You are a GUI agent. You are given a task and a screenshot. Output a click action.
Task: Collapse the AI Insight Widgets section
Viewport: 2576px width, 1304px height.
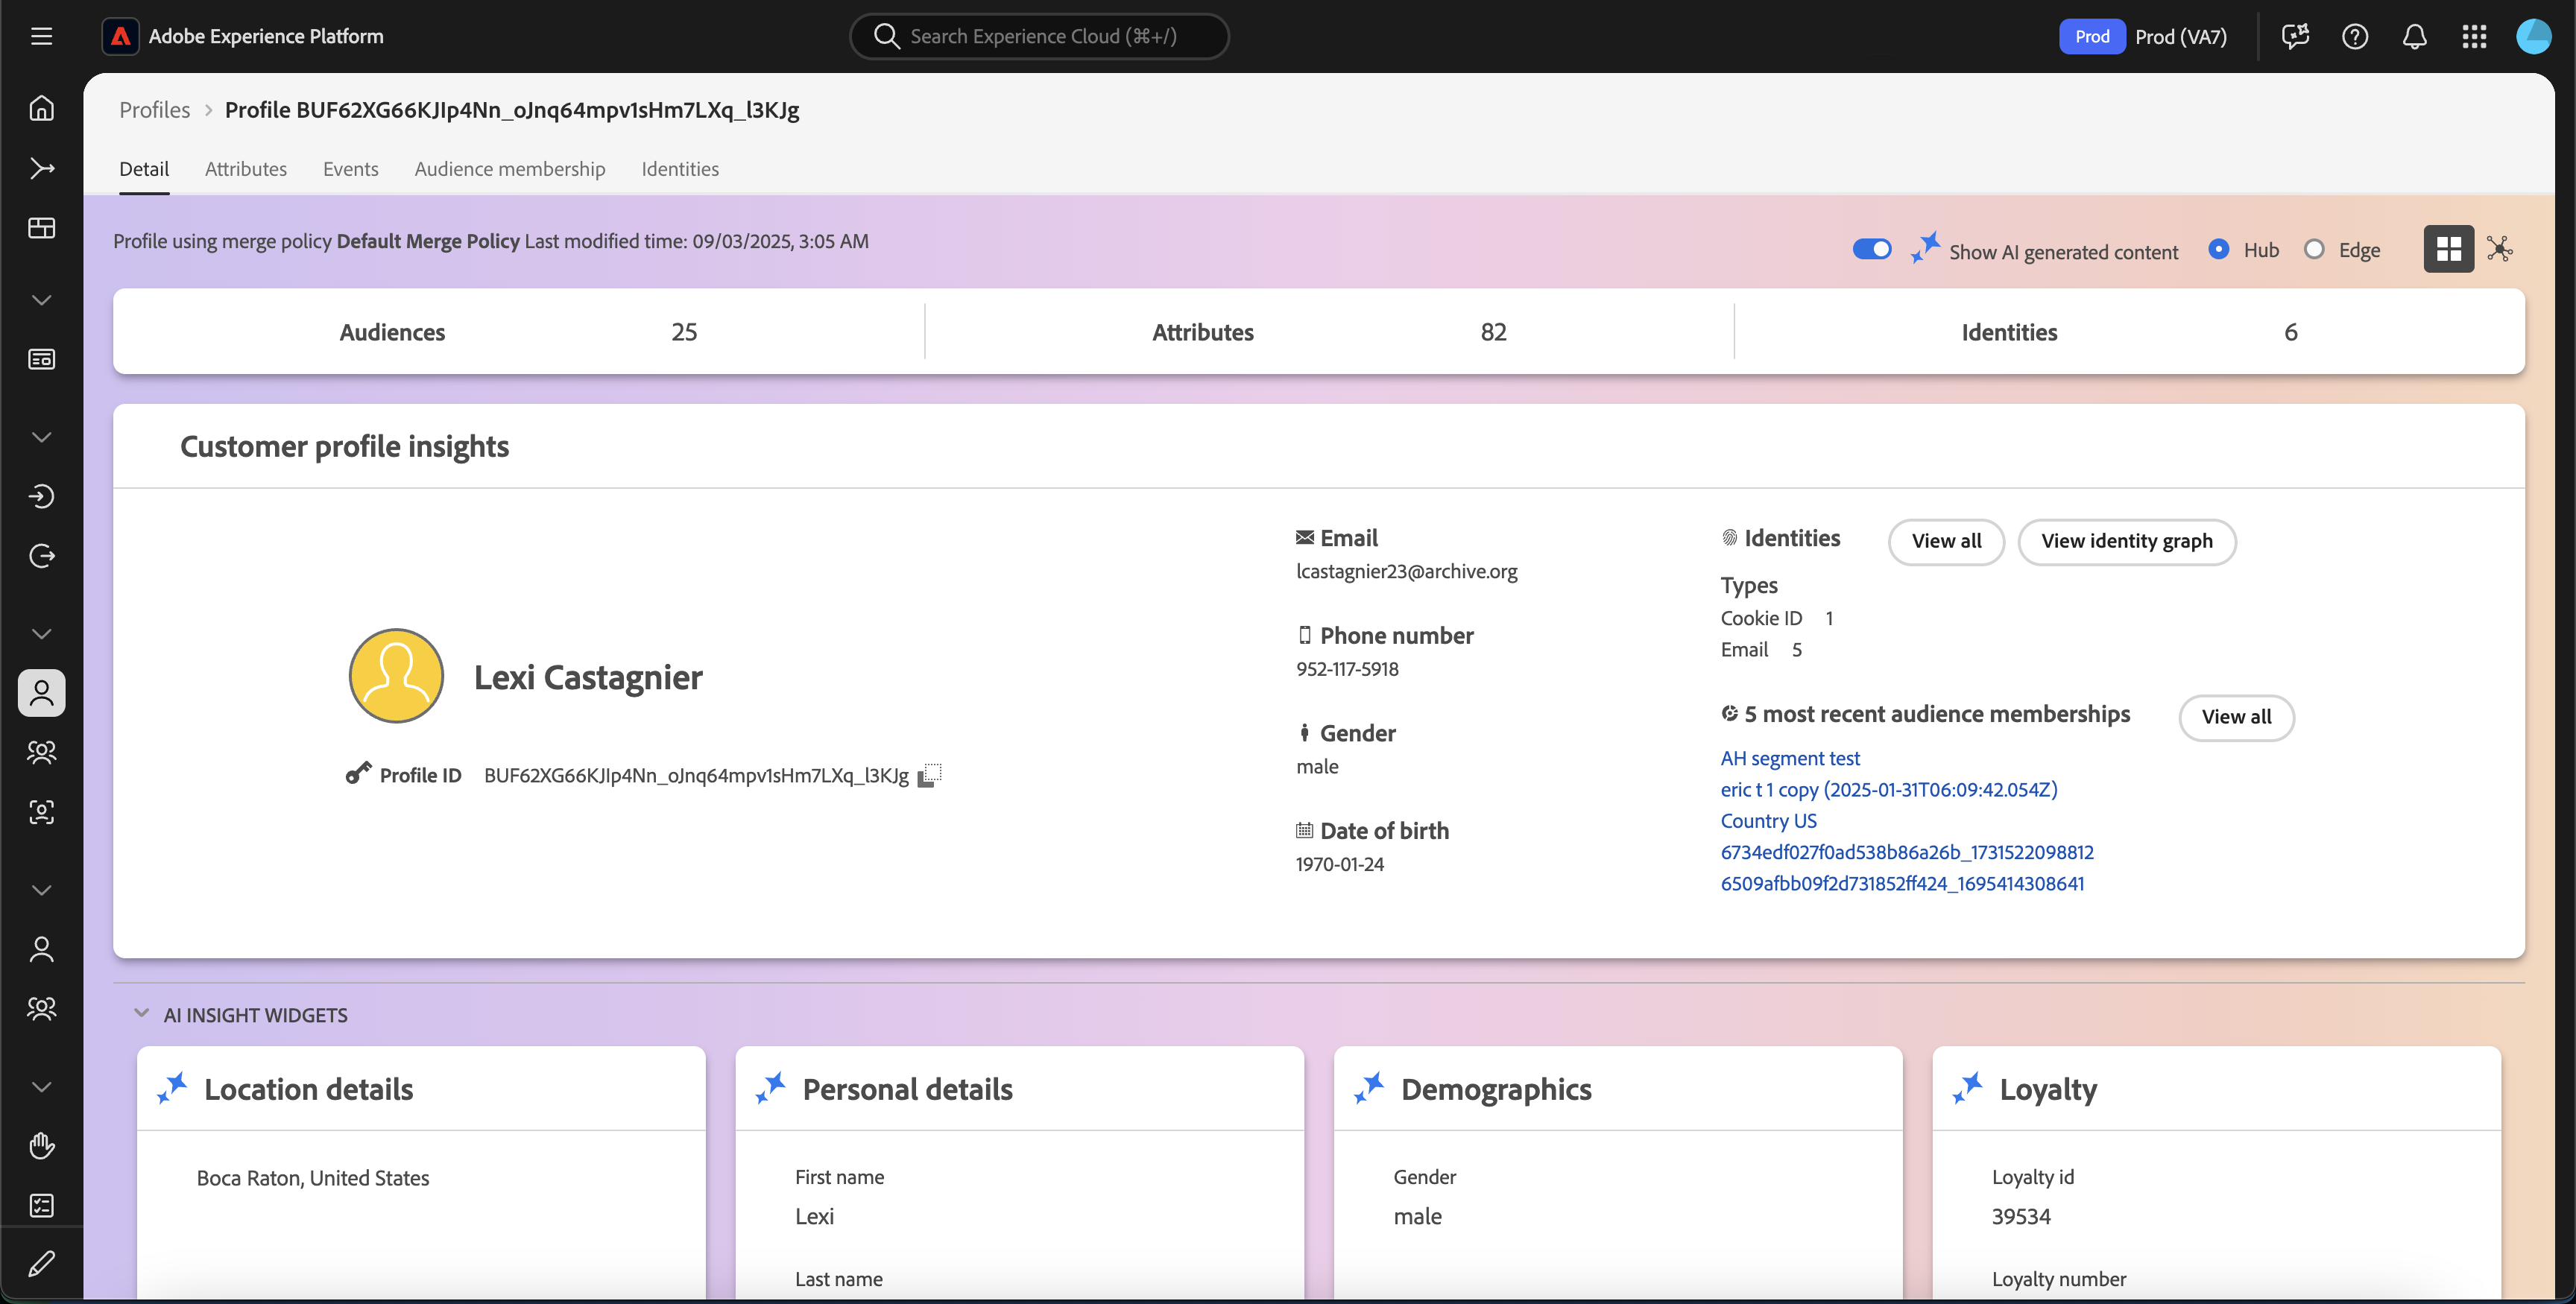pyautogui.click(x=141, y=1014)
